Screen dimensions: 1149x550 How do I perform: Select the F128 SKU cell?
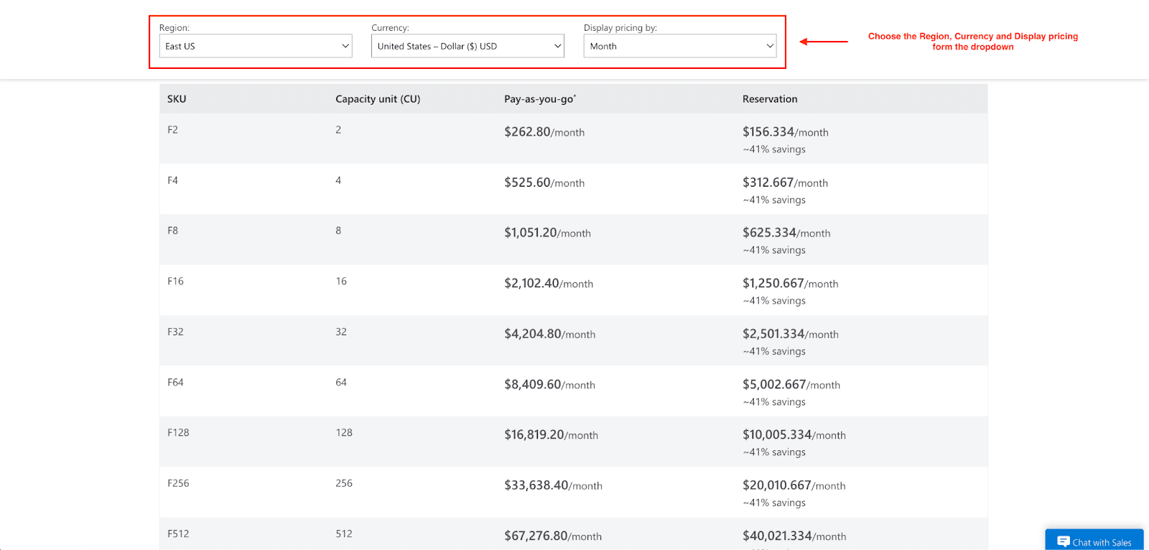[x=178, y=433]
